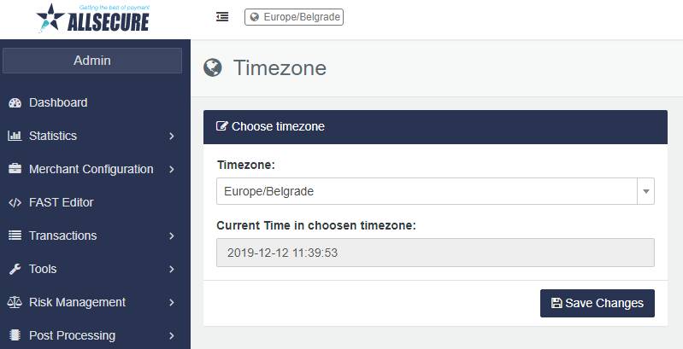Image resolution: width=683 pixels, height=349 pixels.
Task: Click the Dashboard gauge icon
Action: [x=15, y=102]
